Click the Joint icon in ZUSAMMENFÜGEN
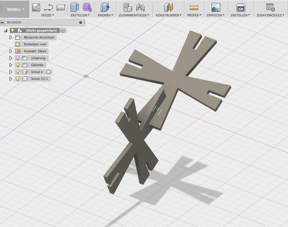The height and width of the screenshot is (227, 288). (x=140, y=7)
